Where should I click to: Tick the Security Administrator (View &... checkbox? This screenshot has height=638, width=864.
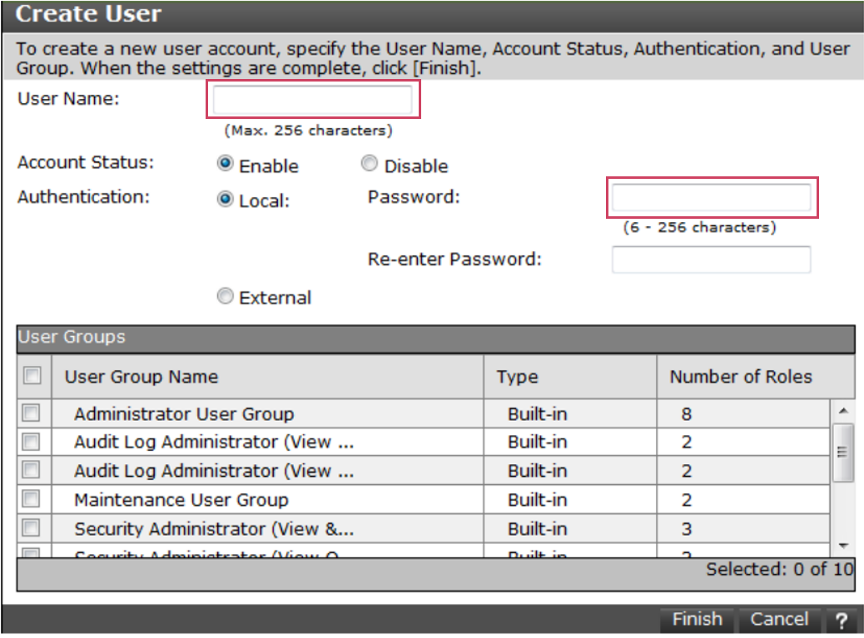[x=31, y=528]
